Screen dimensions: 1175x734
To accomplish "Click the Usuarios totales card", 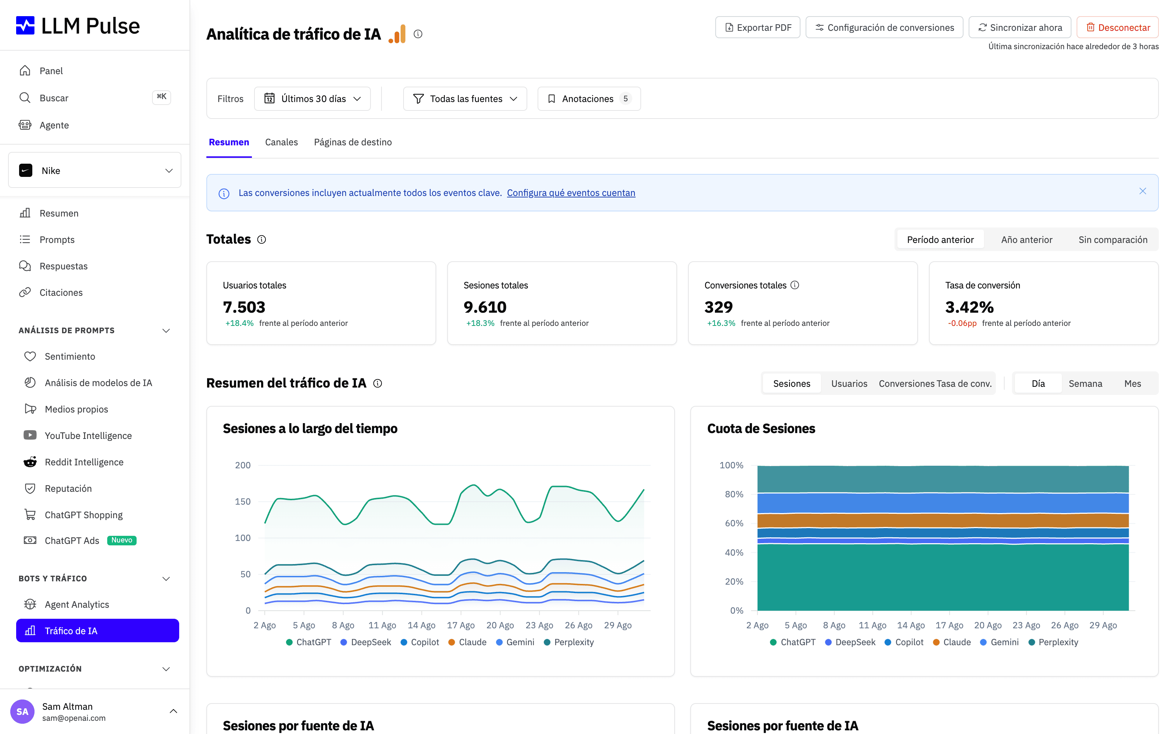I will pyautogui.click(x=321, y=303).
